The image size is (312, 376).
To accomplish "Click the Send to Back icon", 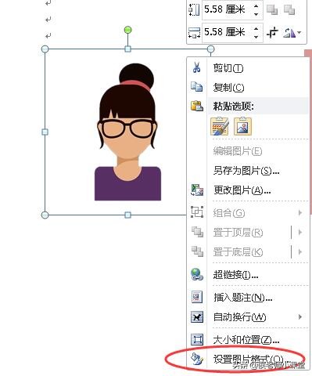I will [197, 251].
